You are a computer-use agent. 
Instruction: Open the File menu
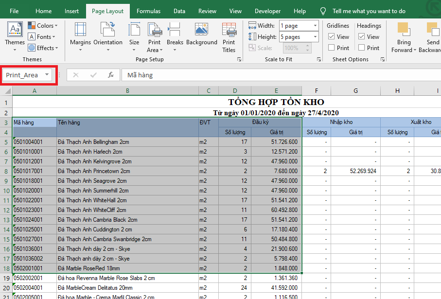coord(15,11)
